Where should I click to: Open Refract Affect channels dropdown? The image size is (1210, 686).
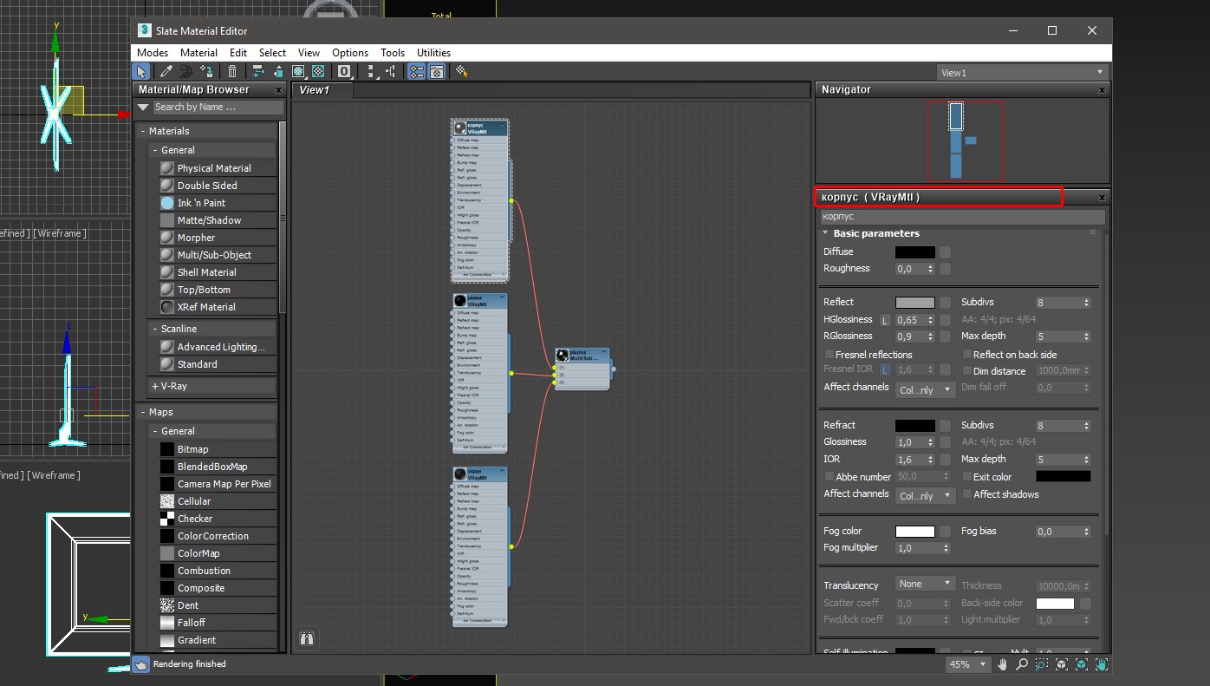925,496
